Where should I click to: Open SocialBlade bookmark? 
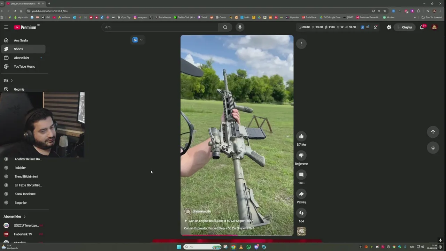click(309, 17)
